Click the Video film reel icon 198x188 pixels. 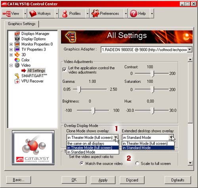(17, 65)
